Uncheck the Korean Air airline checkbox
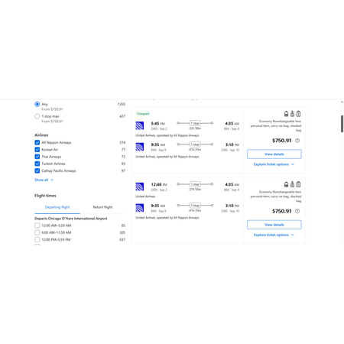The width and height of the screenshot is (344, 344). (37, 150)
